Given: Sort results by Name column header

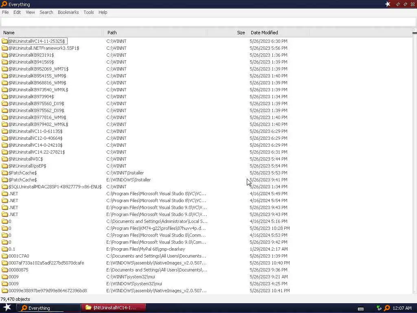Looking at the screenshot, I should point(52,33).
